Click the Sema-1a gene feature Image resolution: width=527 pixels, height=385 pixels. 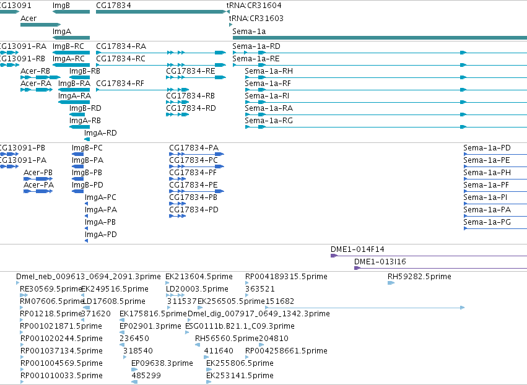(380, 38)
